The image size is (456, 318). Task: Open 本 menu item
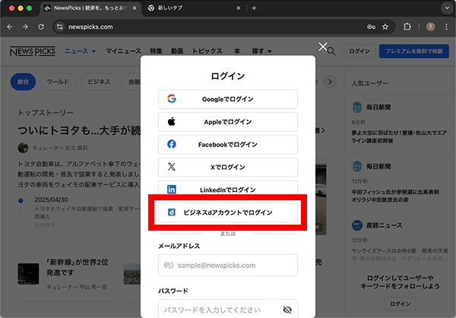point(237,51)
